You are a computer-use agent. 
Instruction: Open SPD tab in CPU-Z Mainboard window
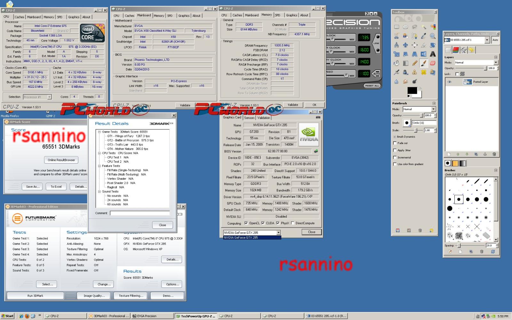click(170, 16)
